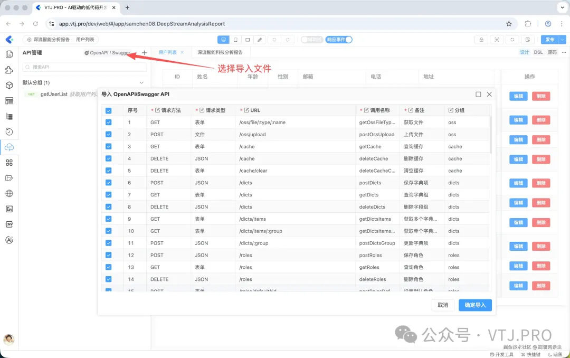Open the ENV environment sidebar icon

[x=9, y=224]
